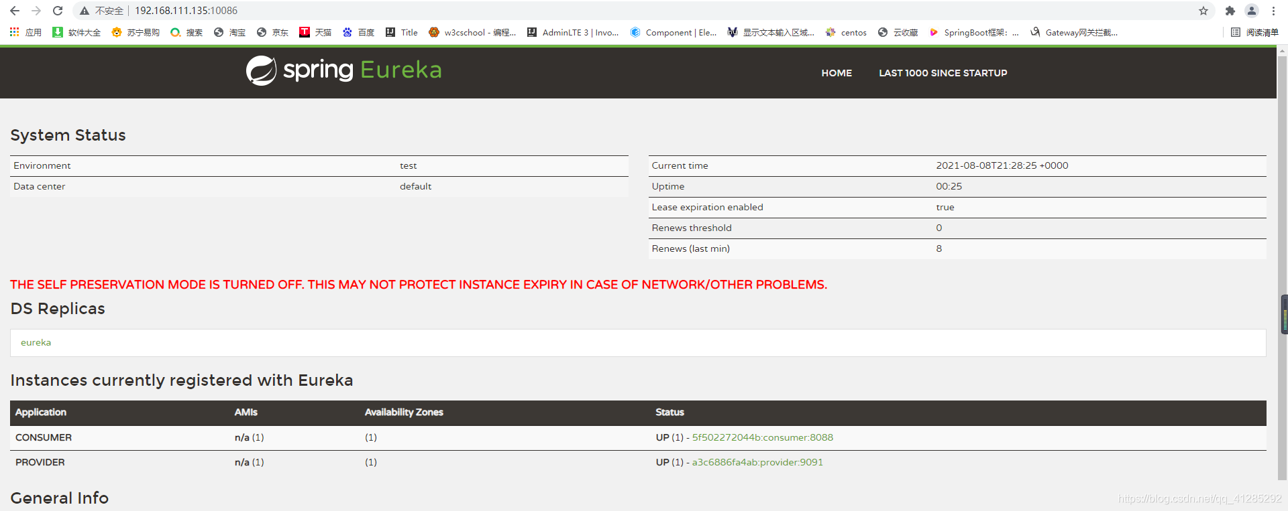Click the eureka replica link
1288x511 pixels.
pyautogui.click(x=36, y=342)
